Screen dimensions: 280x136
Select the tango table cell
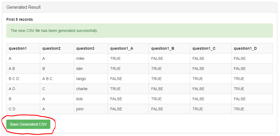pos(81,79)
